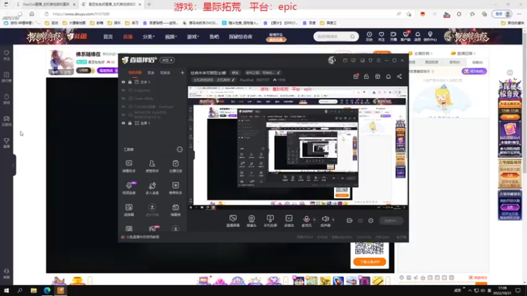The width and height of the screenshot is (527, 296).
Task: Open settings gear in streaming bar
Action: click(371, 220)
